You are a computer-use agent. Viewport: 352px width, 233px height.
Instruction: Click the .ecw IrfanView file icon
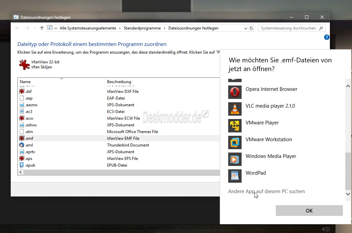coord(22,118)
